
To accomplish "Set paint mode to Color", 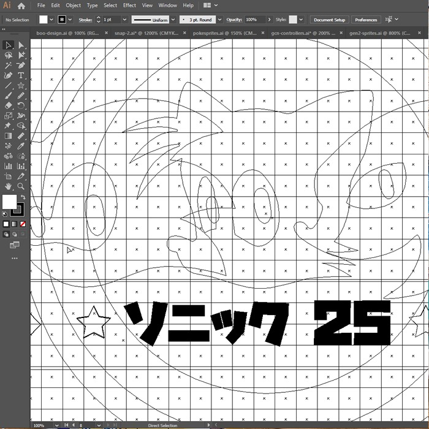I will click(6, 224).
